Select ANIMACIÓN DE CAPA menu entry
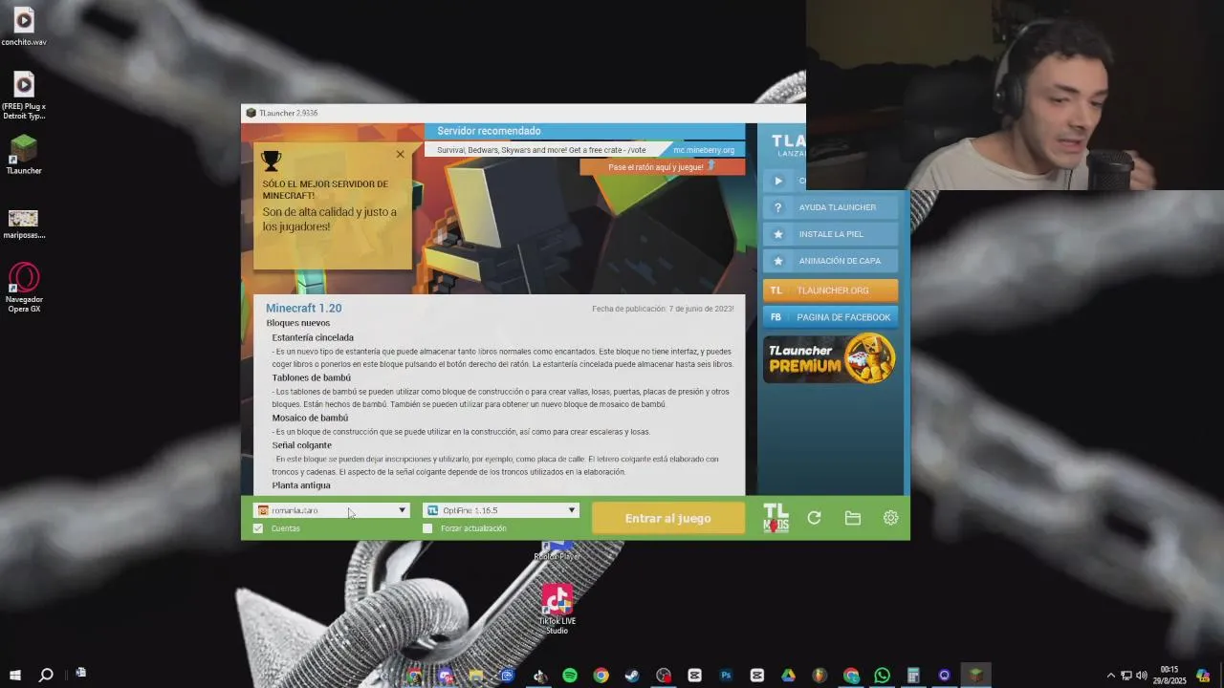 click(830, 261)
